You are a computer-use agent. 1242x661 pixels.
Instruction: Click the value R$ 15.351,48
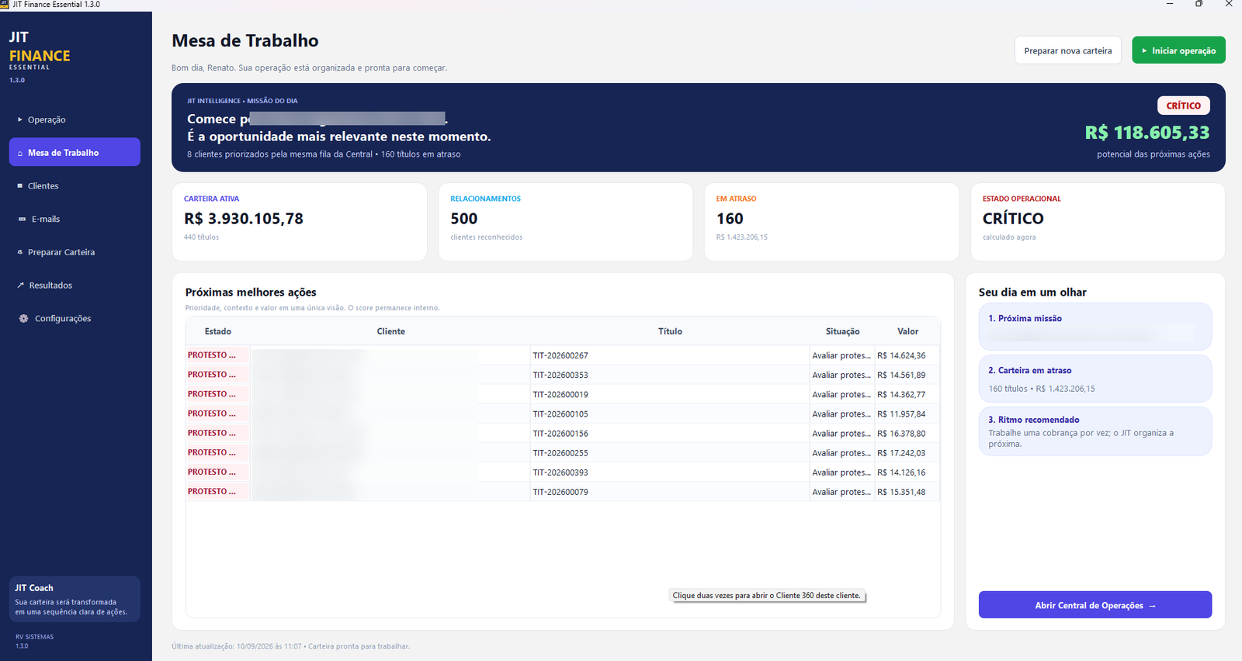click(x=901, y=491)
